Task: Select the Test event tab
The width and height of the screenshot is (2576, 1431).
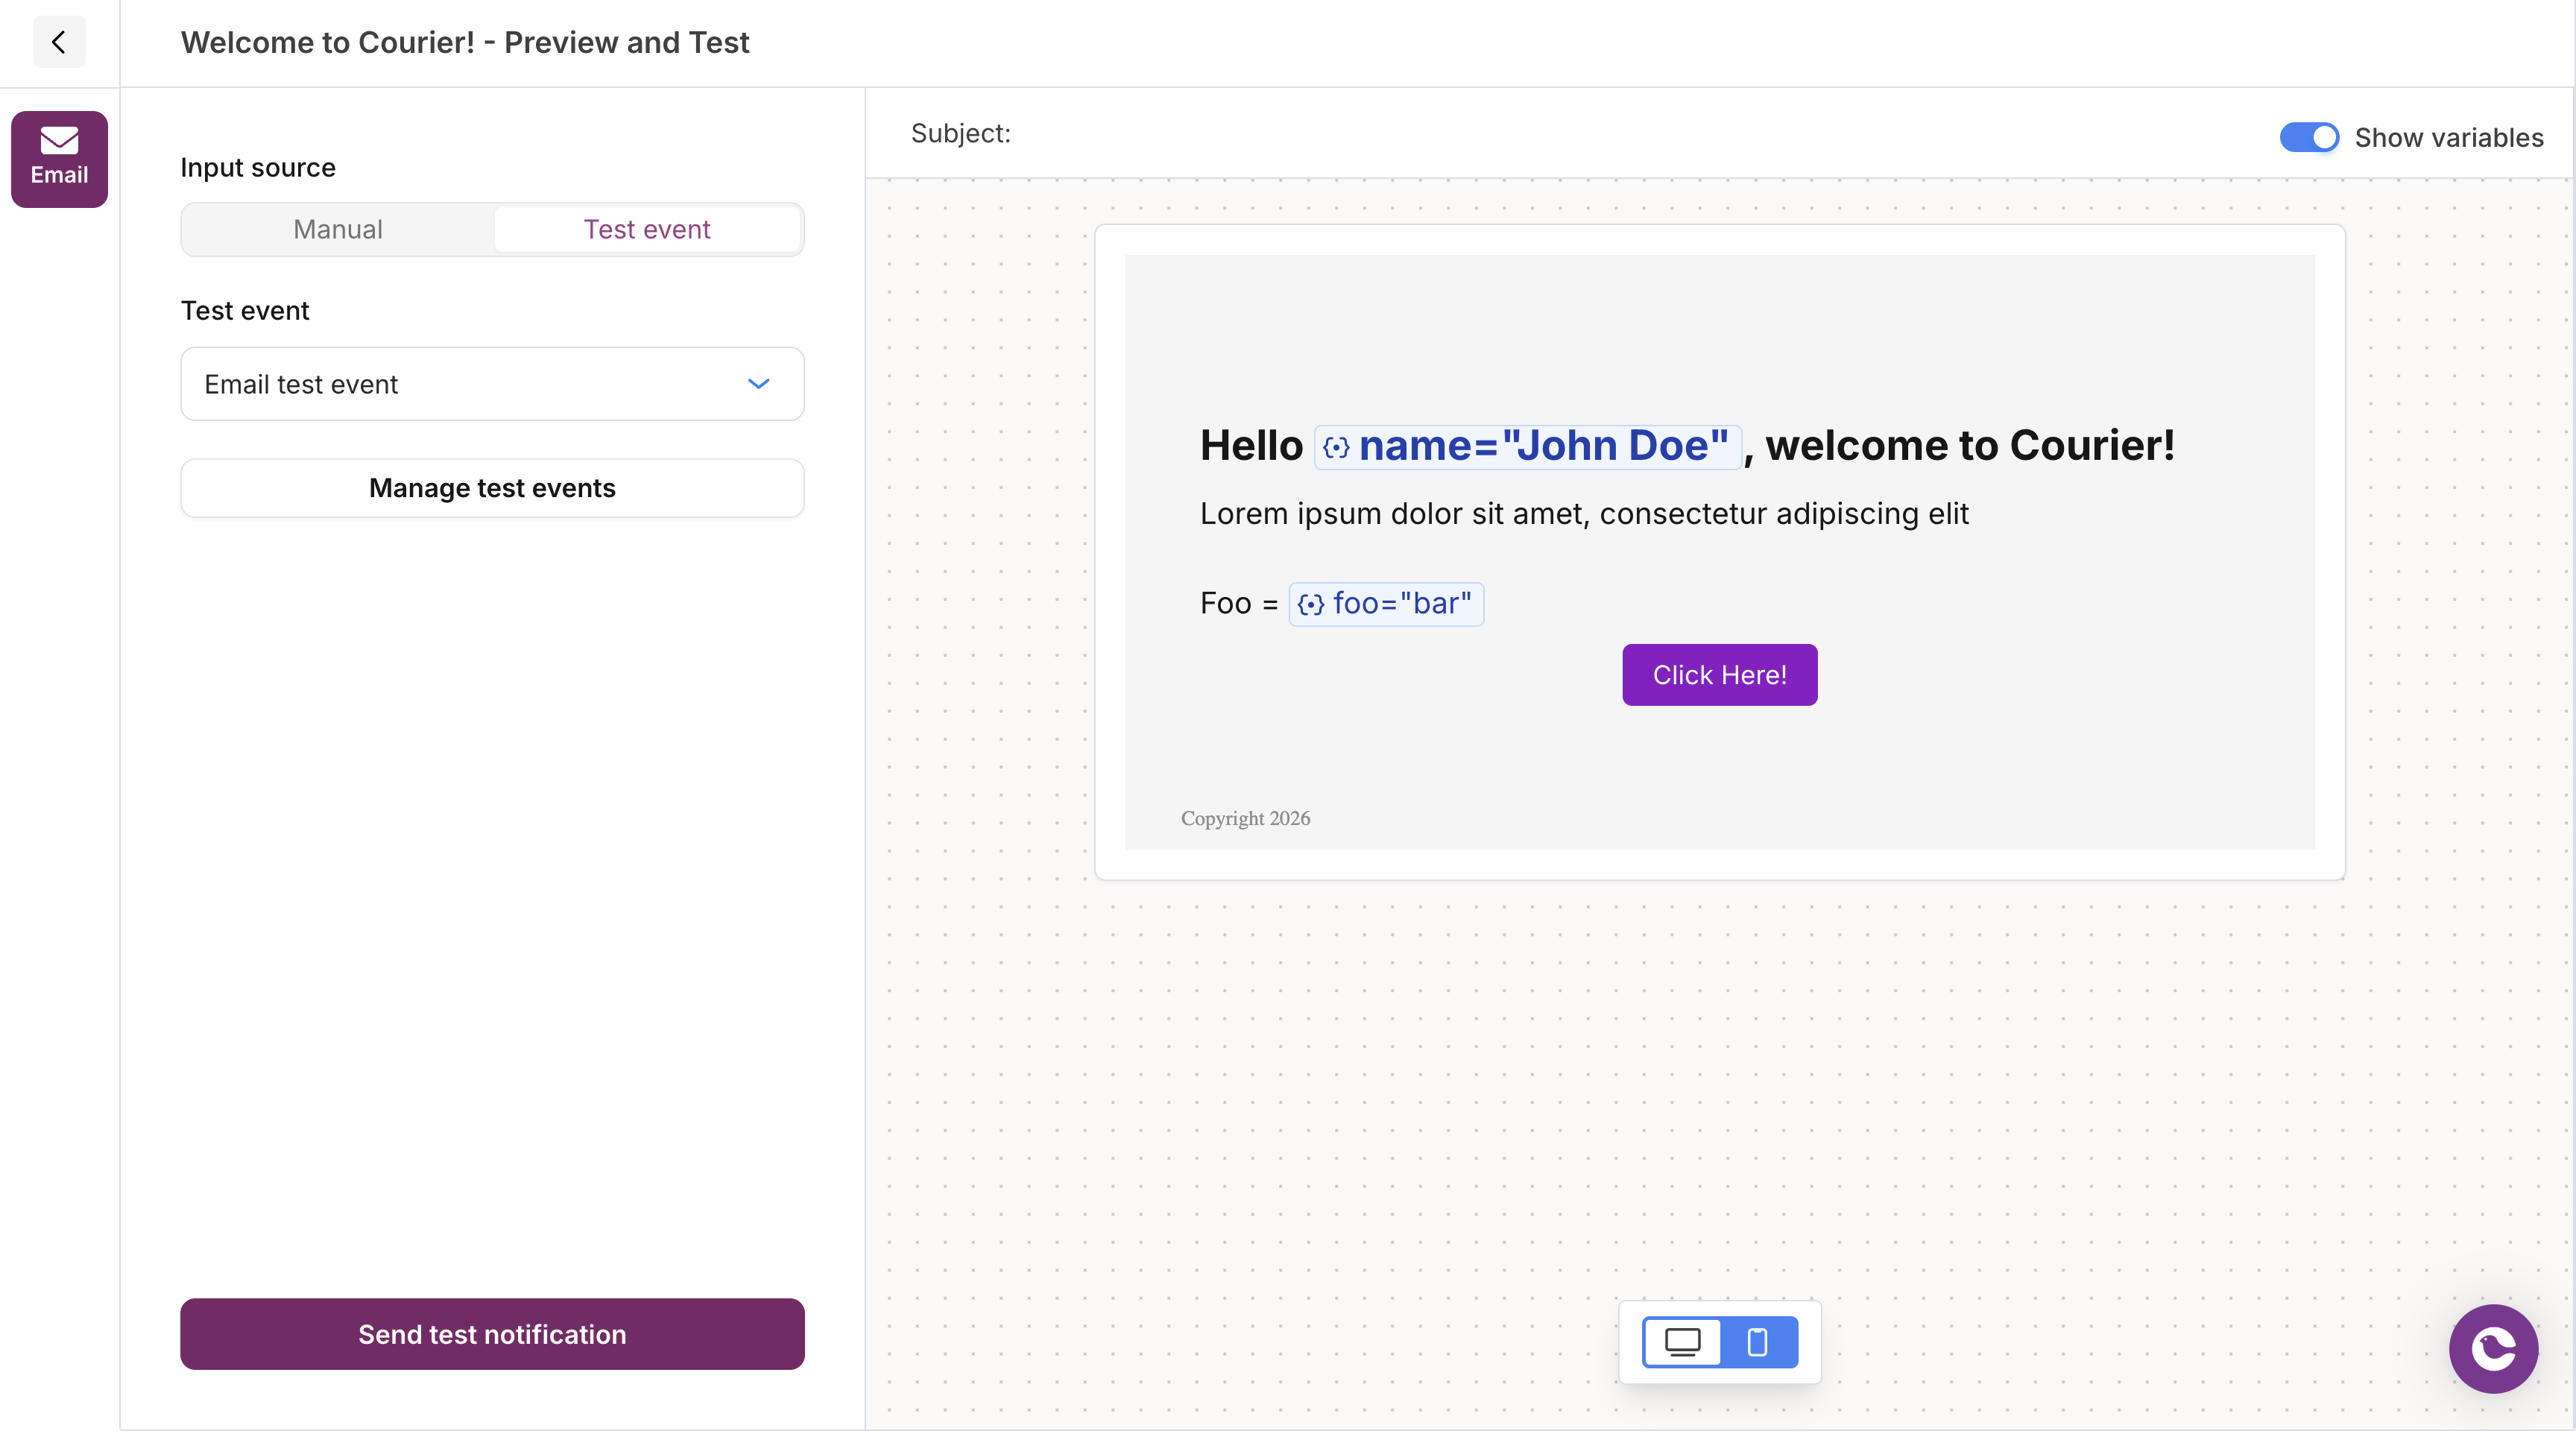Action: pos(647,229)
